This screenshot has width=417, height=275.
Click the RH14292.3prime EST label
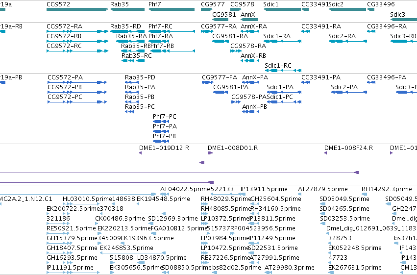pyautogui.click(x=387, y=189)
